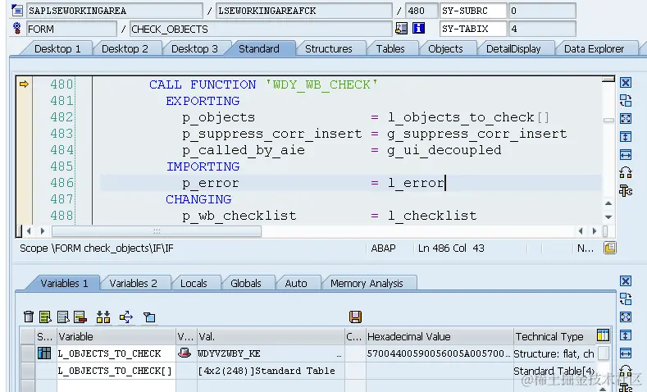The image size is (647, 392).
Task: Maximize the variables tool to full screen
Action: (626, 317)
